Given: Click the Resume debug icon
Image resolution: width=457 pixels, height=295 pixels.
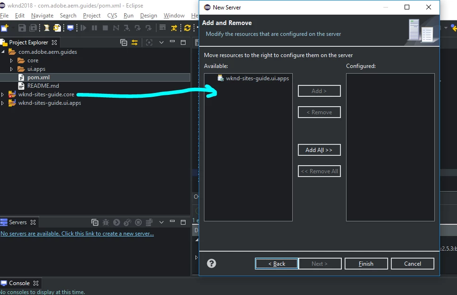Looking at the screenshot, I should pyautogui.click(x=84, y=28).
